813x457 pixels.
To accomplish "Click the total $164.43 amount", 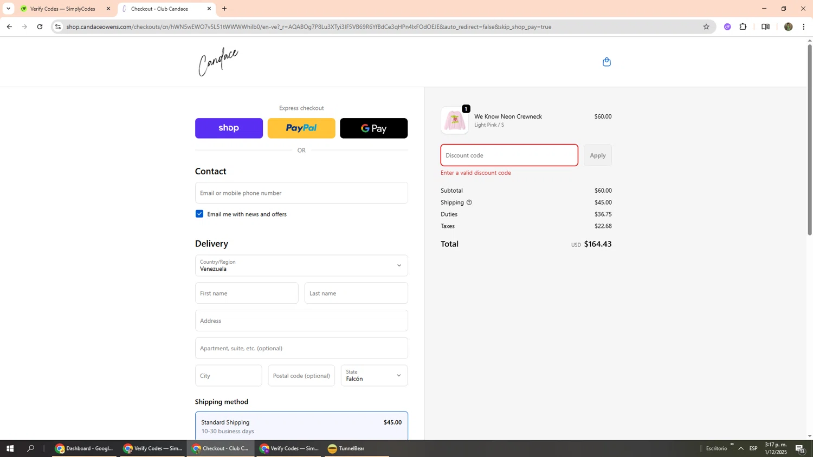I will coord(598,244).
